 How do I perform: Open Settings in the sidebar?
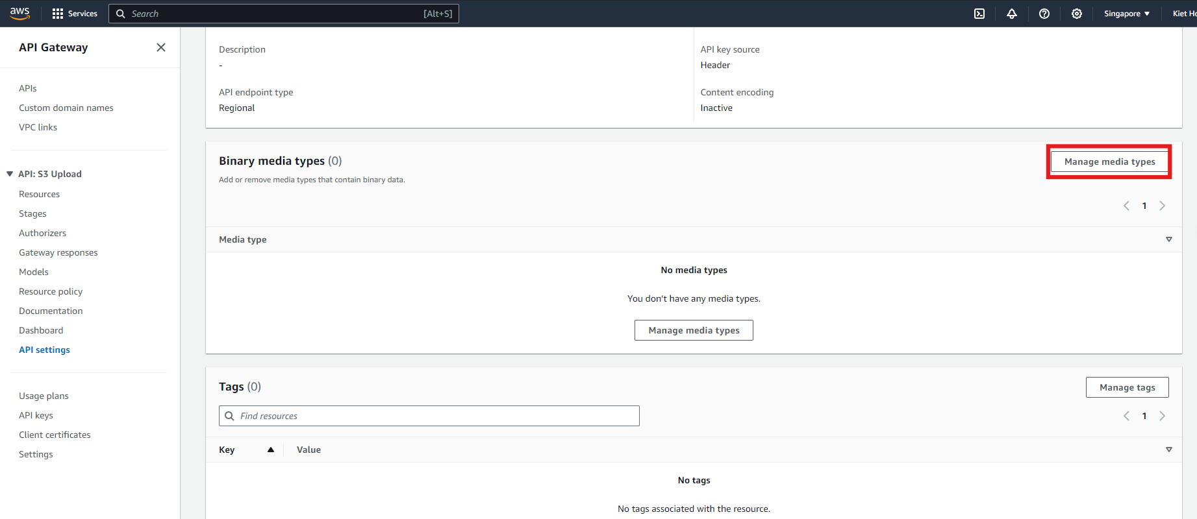pos(36,454)
